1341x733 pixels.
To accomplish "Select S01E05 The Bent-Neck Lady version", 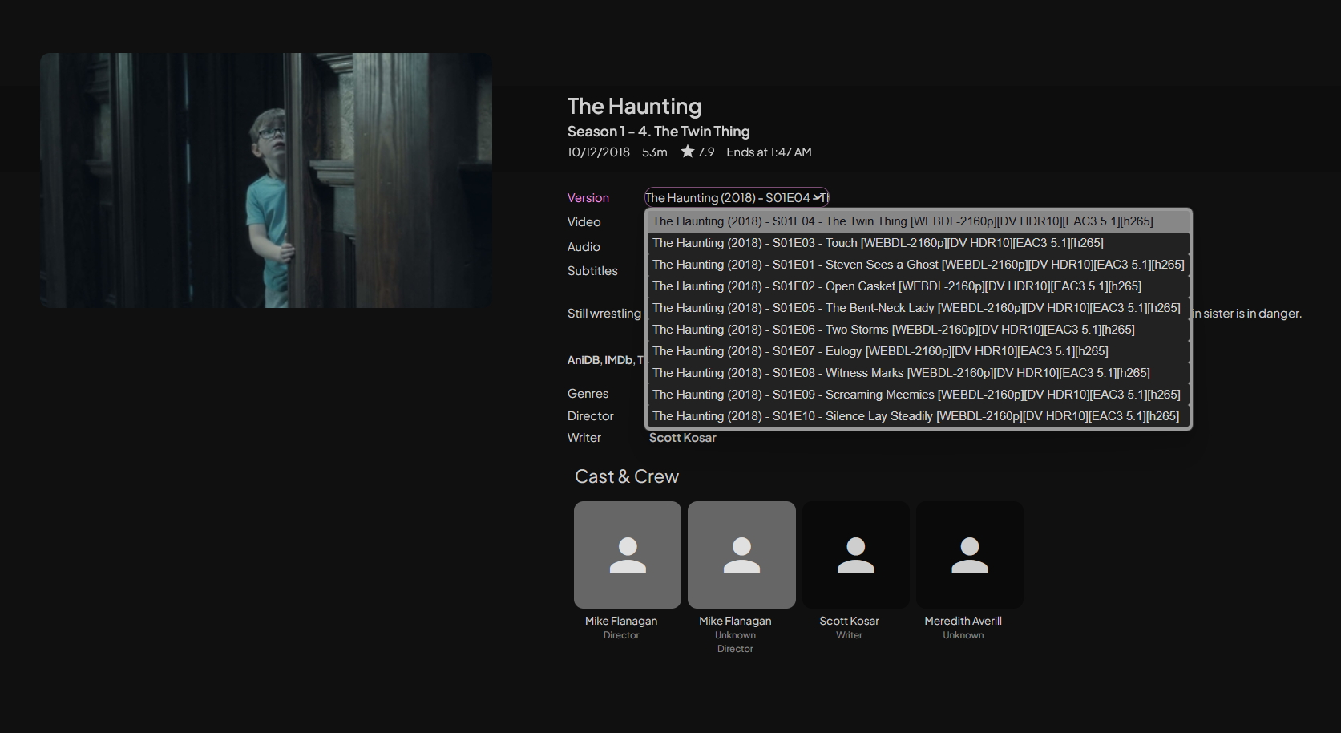I will (915, 308).
